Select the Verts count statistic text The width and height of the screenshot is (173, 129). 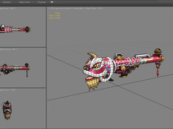tap(54, 18)
